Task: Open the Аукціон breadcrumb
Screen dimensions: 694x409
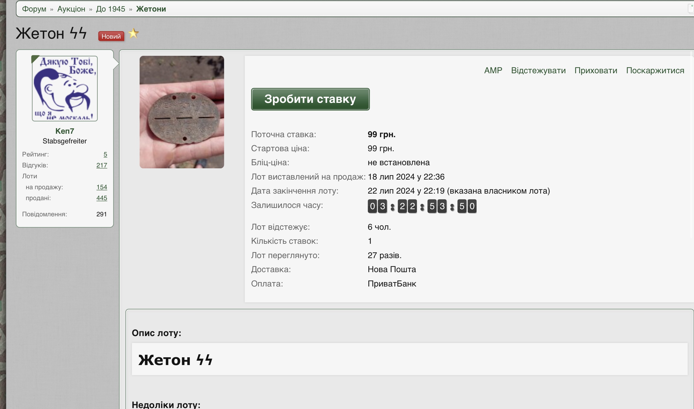Action: [71, 9]
